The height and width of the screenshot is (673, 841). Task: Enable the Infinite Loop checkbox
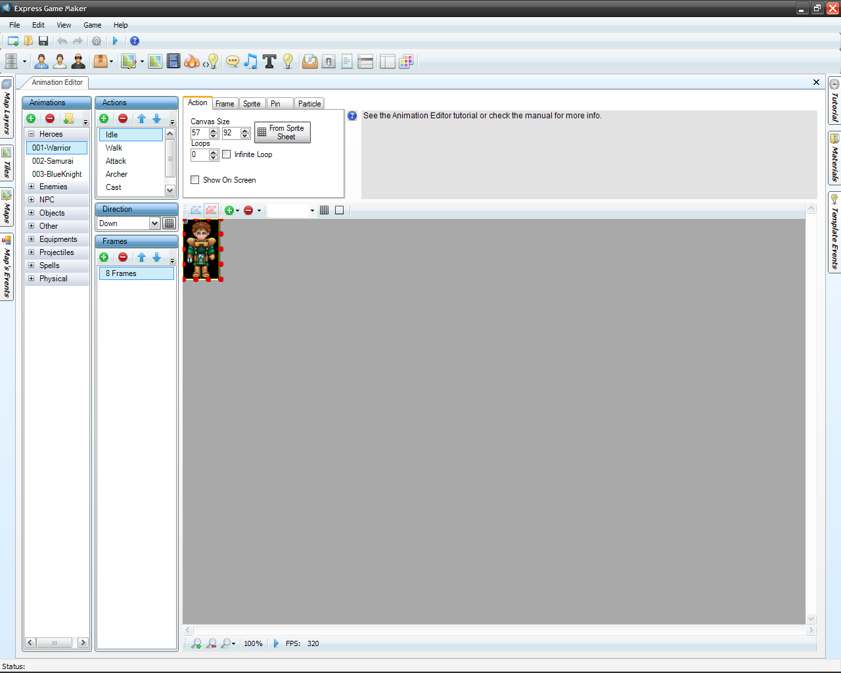[227, 154]
